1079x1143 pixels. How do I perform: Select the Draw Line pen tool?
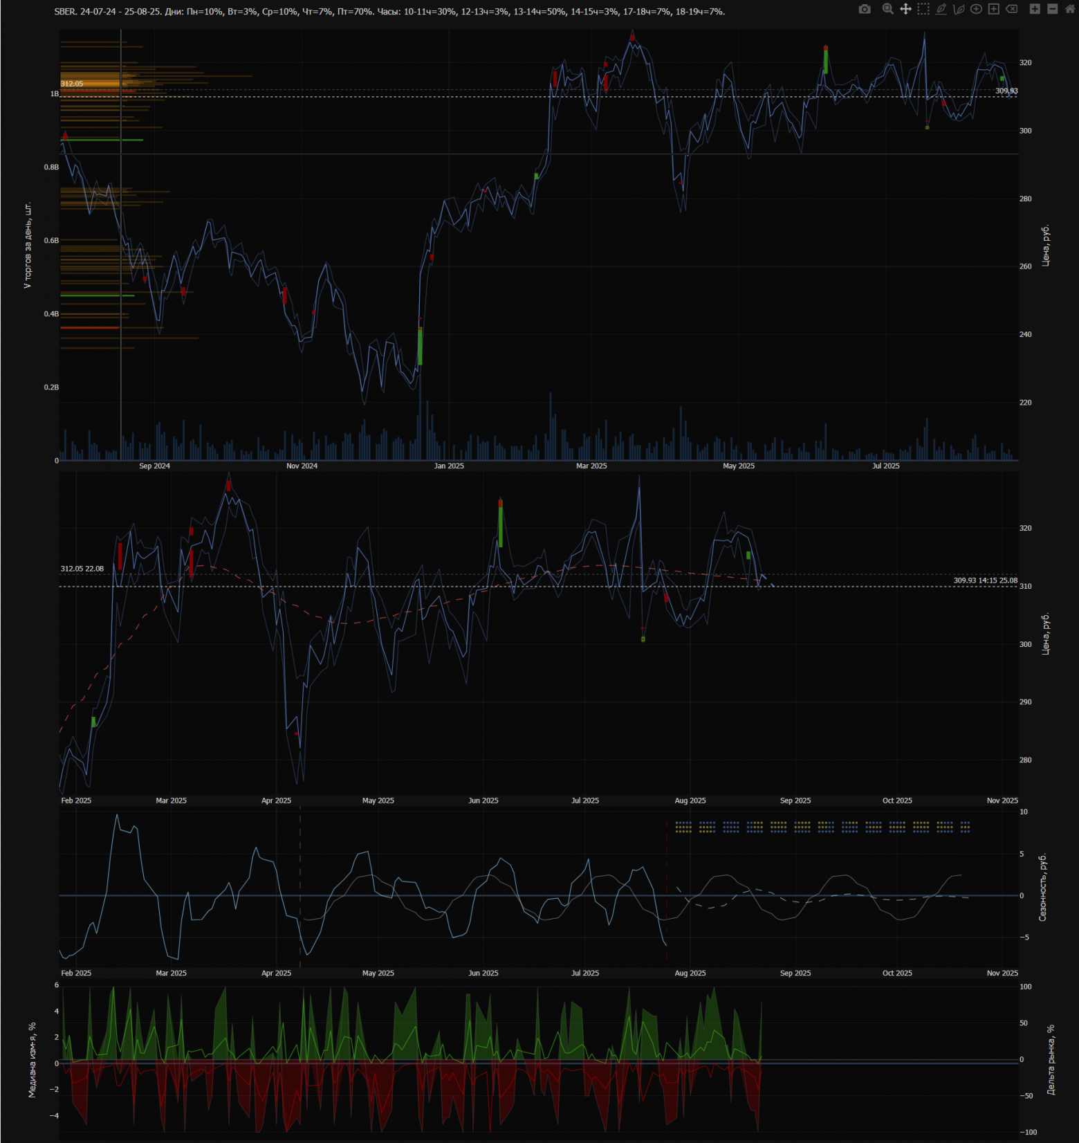tap(941, 9)
